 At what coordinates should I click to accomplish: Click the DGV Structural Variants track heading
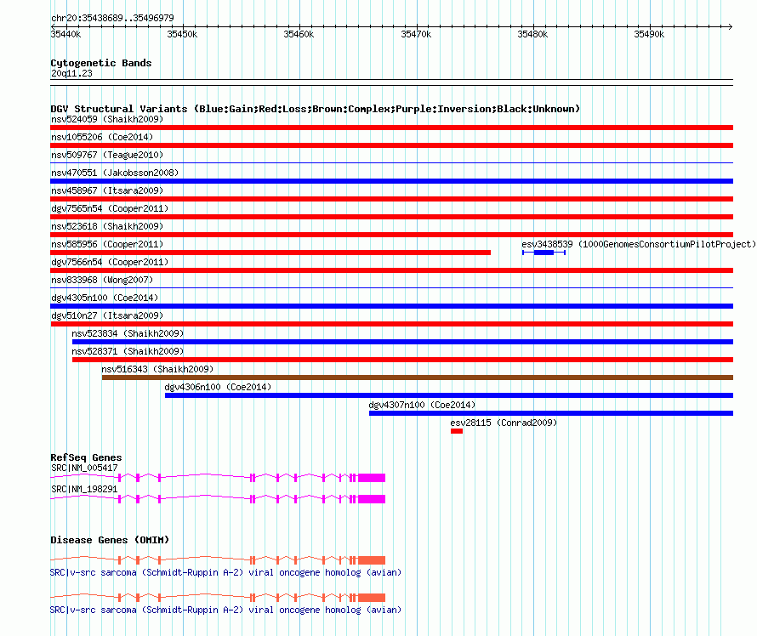click(315, 109)
